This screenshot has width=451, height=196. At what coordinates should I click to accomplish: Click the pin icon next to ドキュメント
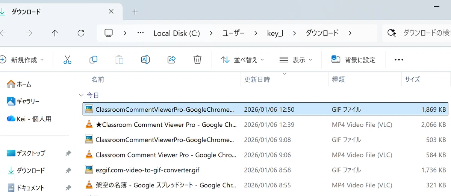68,188
